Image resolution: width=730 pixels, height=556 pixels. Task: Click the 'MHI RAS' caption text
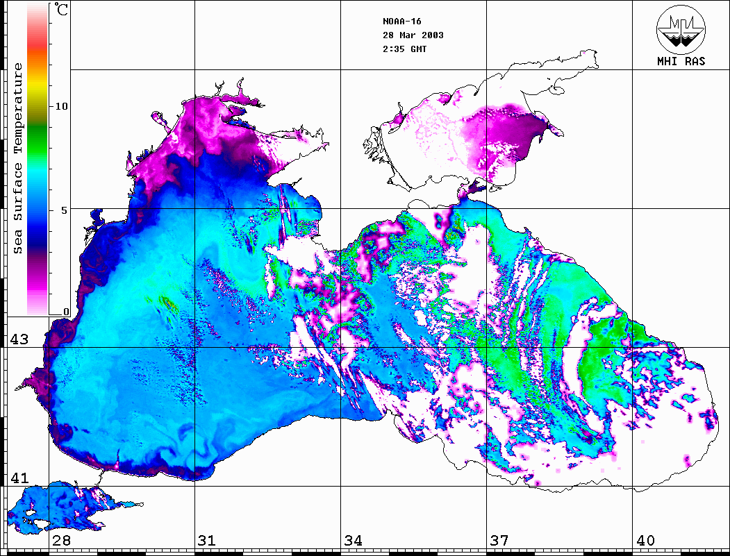click(681, 61)
